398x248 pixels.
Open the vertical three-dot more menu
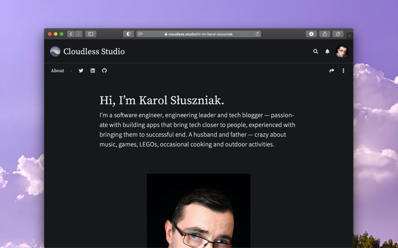click(x=343, y=71)
